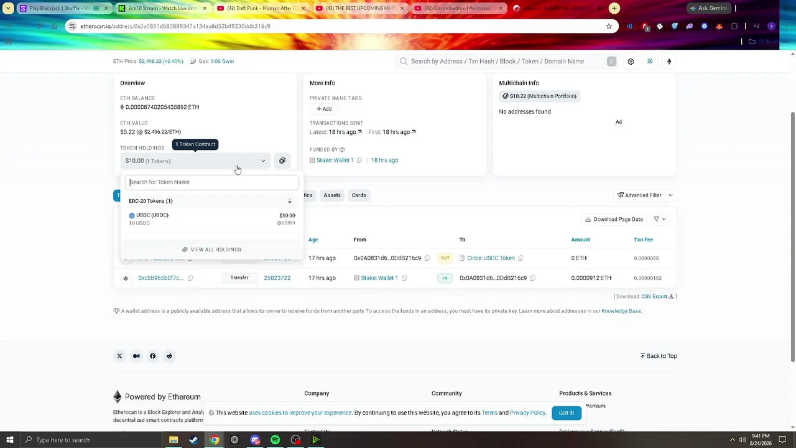Screen dimensions: 796x448
Task: Click the Age column header
Action: point(313,240)
